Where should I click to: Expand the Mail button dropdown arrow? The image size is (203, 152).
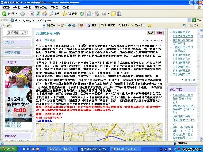point(93,14)
